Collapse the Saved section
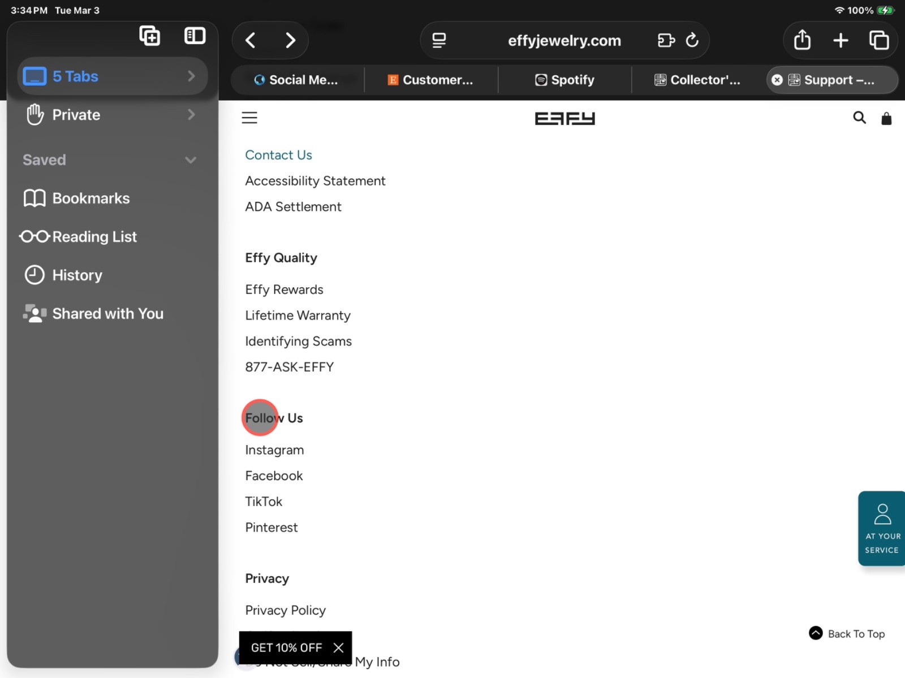 [x=191, y=160]
